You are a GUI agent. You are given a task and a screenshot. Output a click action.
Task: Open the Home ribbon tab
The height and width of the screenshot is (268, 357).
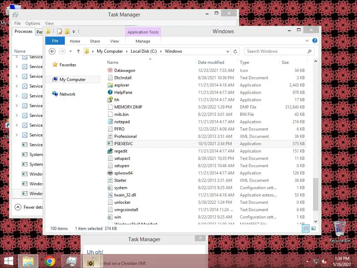tap(75, 41)
